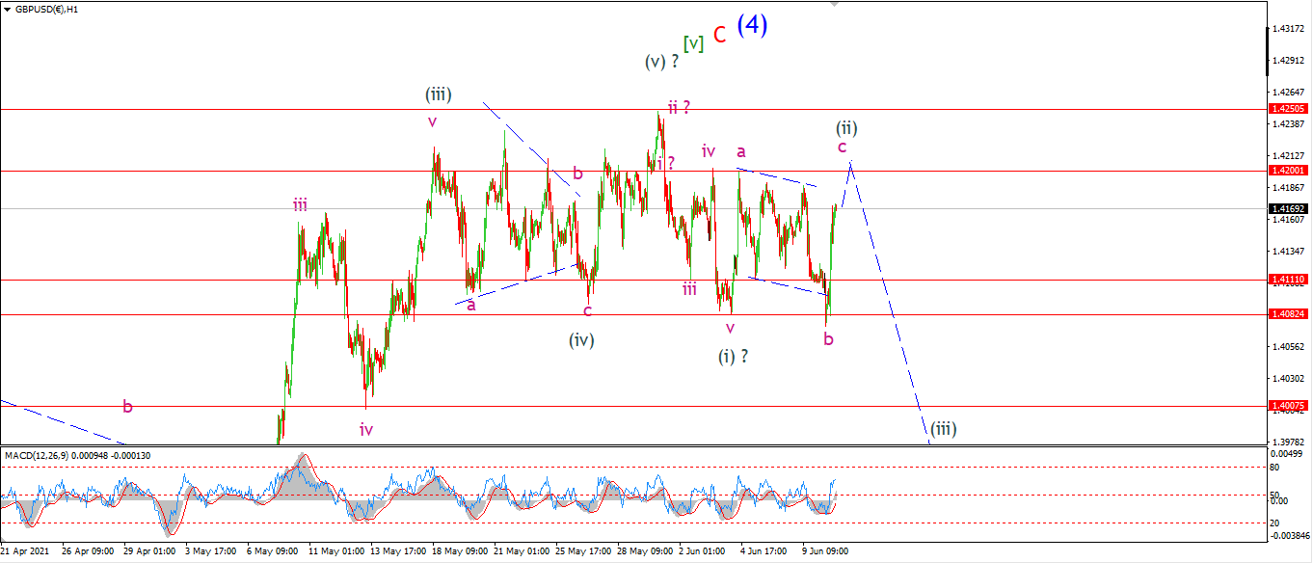Select the GBPUSD(€),H1 chart title
The image size is (1313, 563).
click(46, 9)
